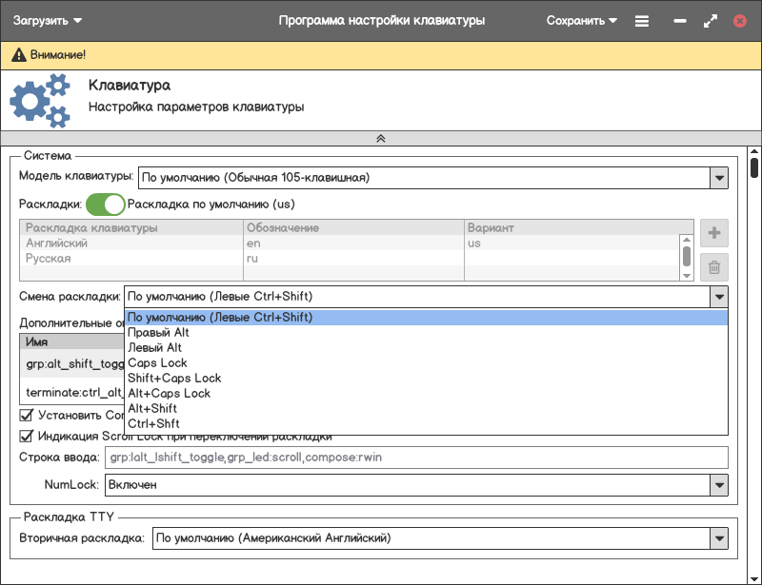Screen dimensions: 762x585
Task: Click the warning triangle icon
Action: click(x=19, y=56)
